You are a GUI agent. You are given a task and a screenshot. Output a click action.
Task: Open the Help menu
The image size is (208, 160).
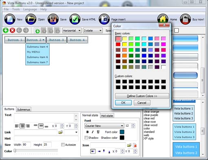(x=44, y=9)
